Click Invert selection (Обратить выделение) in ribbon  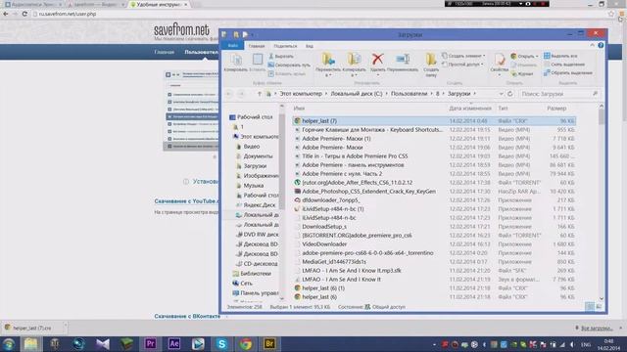pos(568,73)
